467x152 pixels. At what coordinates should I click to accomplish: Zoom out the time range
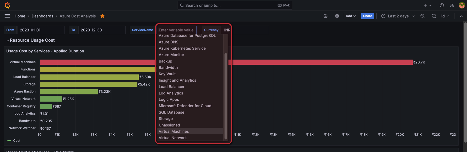422,16
